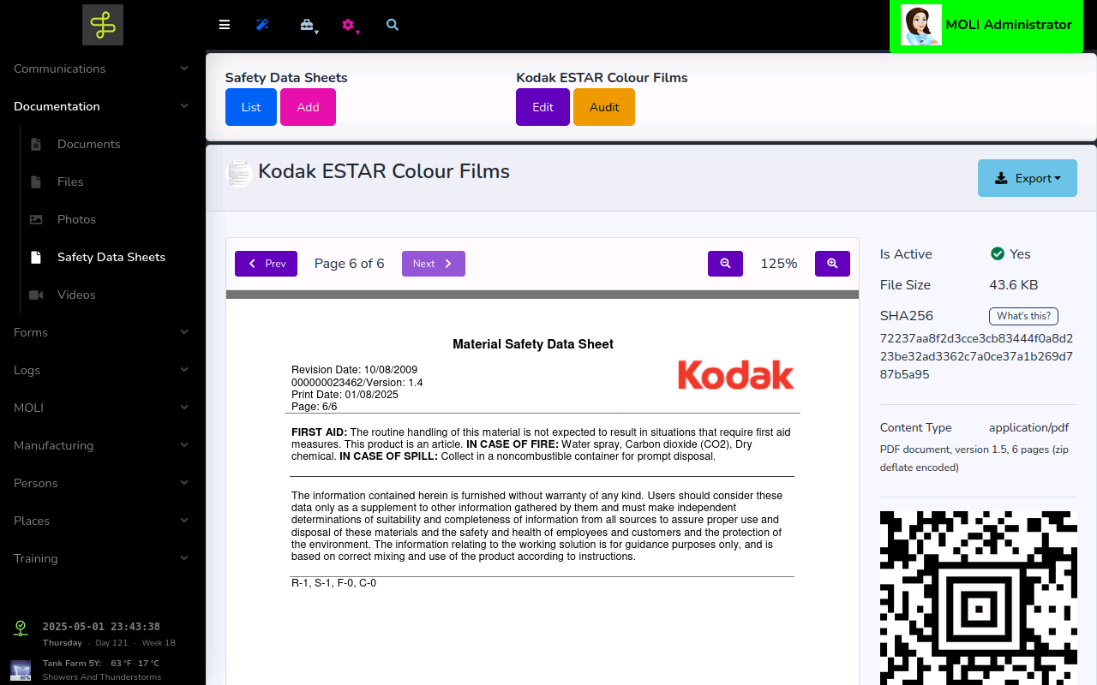The width and height of the screenshot is (1097, 685).
Task: Click the hamburger menu icon
Action: (225, 25)
